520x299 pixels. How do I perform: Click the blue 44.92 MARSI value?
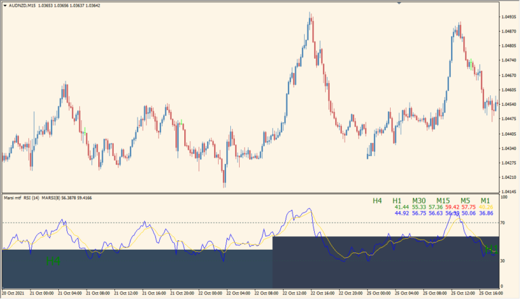click(x=402, y=213)
